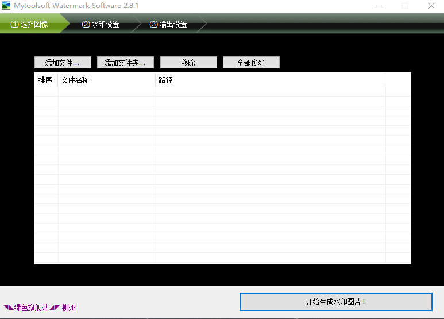Click the right purple arrow icon before 柳州
The image size is (444, 319).
[55, 308]
